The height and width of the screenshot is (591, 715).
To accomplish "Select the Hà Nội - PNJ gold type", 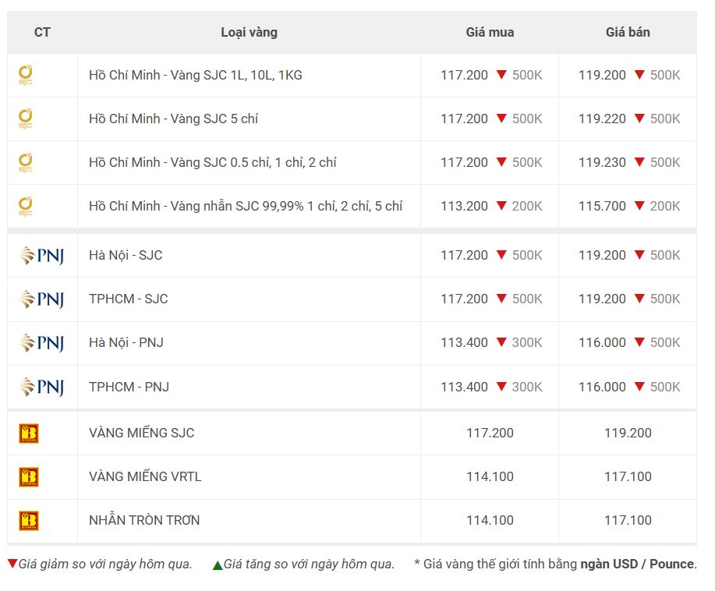I will pos(126,342).
